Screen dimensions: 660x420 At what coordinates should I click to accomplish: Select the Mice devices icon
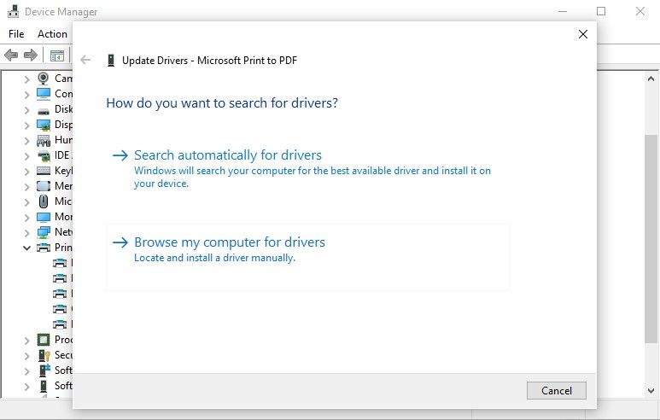tap(44, 201)
